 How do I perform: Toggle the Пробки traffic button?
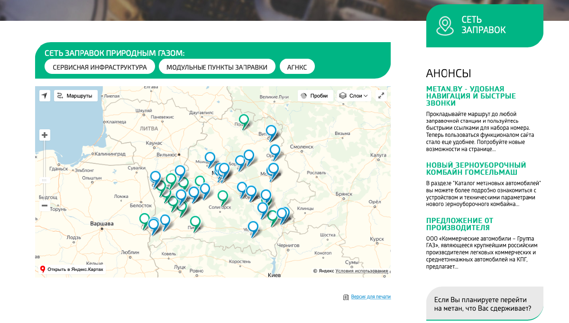point(315,96)
